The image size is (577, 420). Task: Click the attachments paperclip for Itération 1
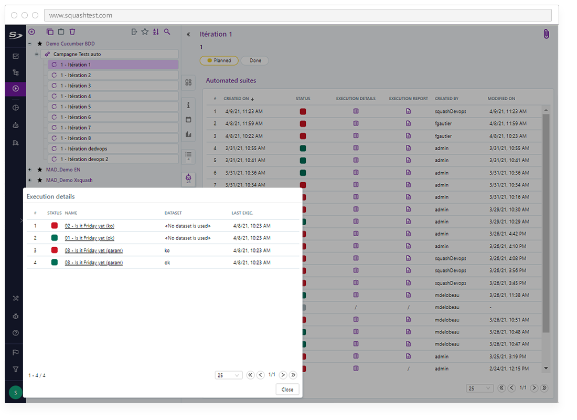(546, 34)
